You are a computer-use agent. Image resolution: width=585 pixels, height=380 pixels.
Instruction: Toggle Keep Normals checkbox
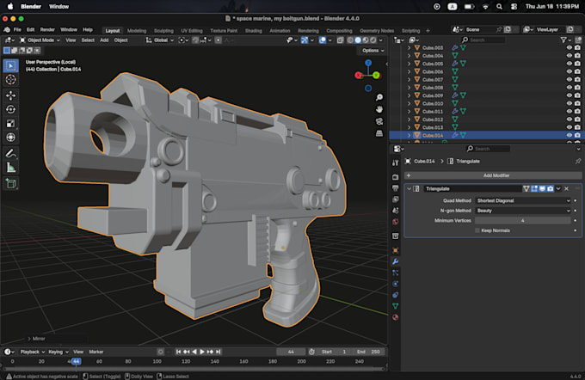pyautogui.click(x=477, y=230)
